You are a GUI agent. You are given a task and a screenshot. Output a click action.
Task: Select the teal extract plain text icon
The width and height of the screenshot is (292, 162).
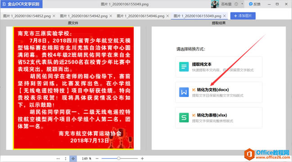tap(184, 67)
